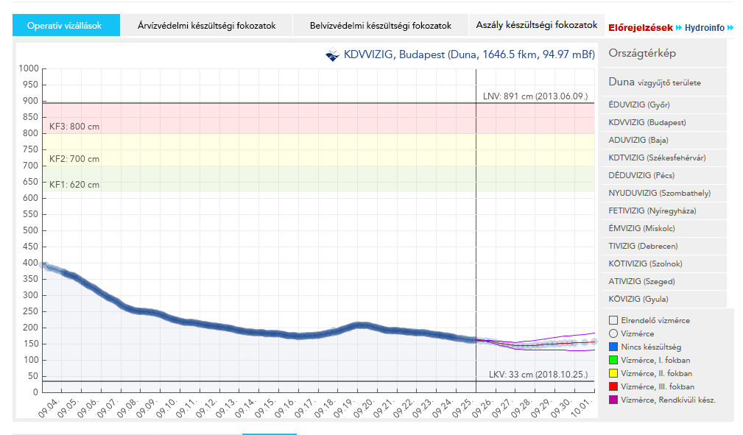Open Árvízvédelmi készültségi fokozatok tab
Screen dimensions: 743x435
[x=207, y=26]
